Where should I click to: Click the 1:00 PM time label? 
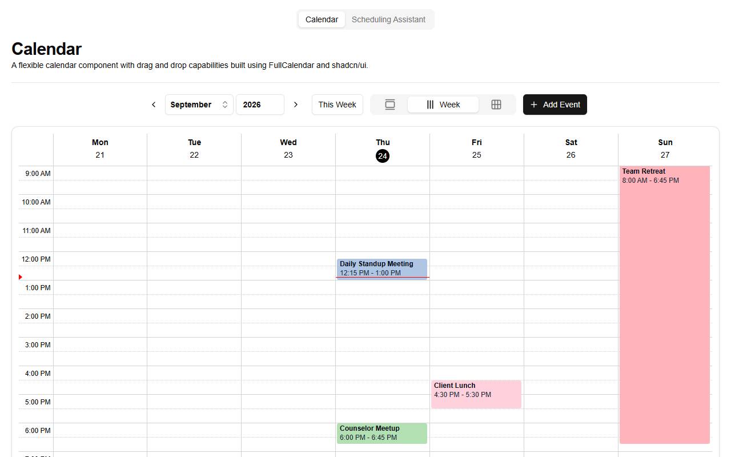click(38, 288)
